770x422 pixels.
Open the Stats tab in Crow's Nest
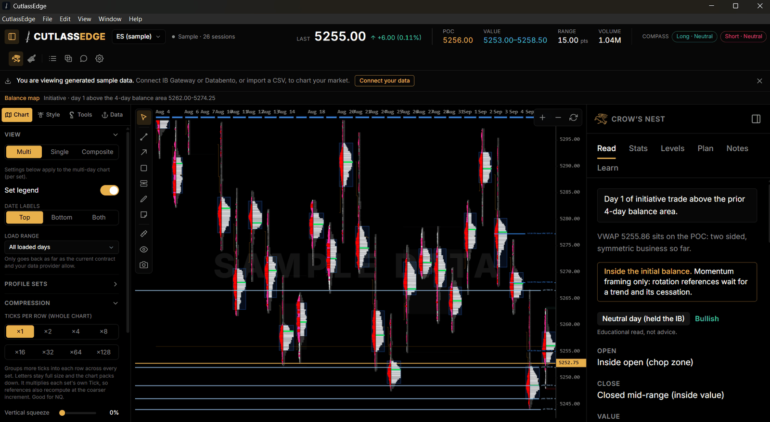click(x=638, y=148)
